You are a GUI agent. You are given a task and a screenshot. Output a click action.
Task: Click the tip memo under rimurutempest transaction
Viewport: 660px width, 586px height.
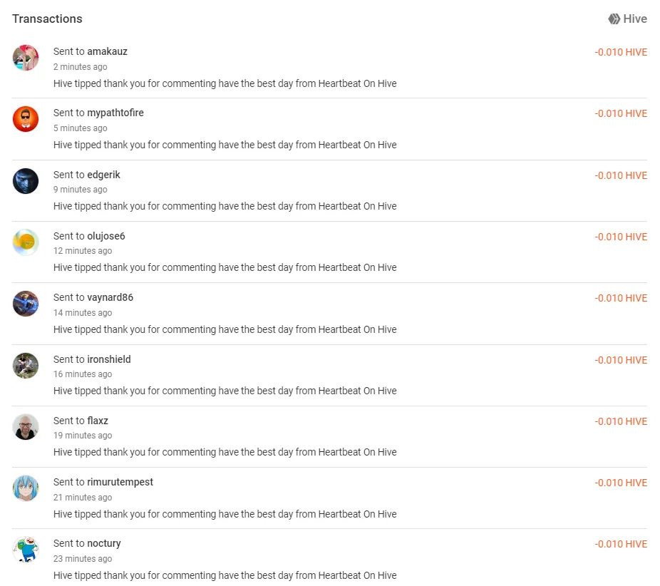click(x=225, y=515)
